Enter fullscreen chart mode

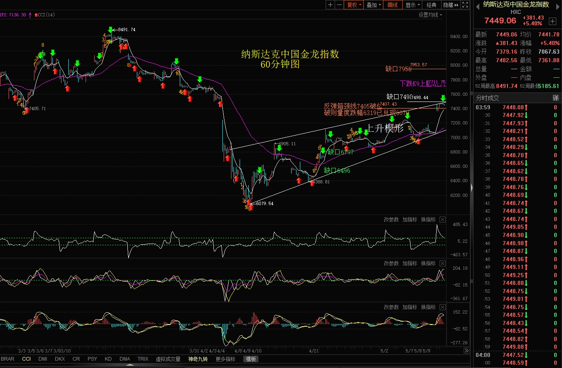465,5
